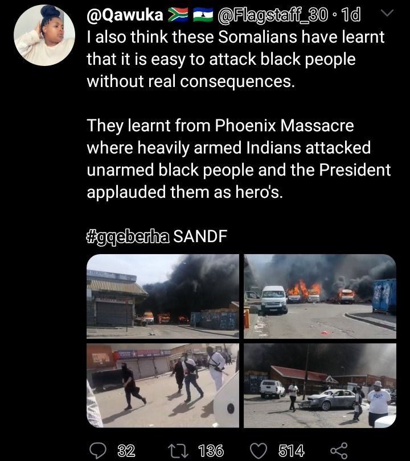
Task: Open photo of damaged silver car
Action: click(320, 385)
